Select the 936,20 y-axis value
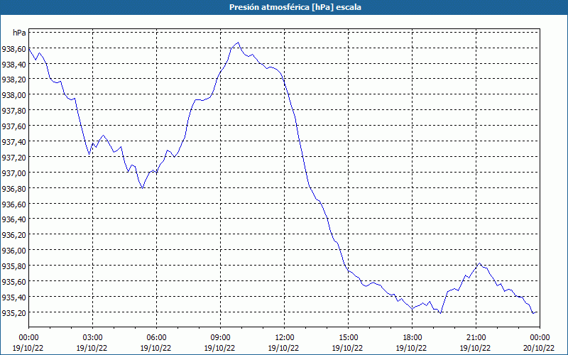The height and width of the screenshot is (355, 568). pos(13,235)
